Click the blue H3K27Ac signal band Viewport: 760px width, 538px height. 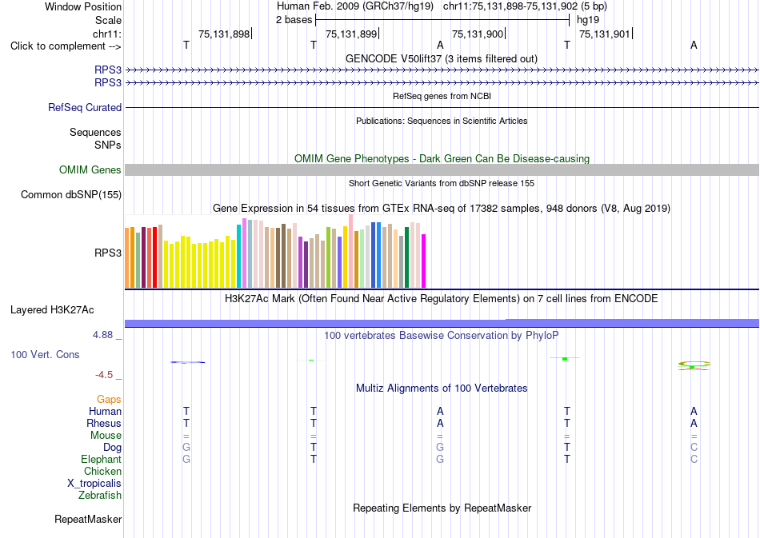coord(442,323)
